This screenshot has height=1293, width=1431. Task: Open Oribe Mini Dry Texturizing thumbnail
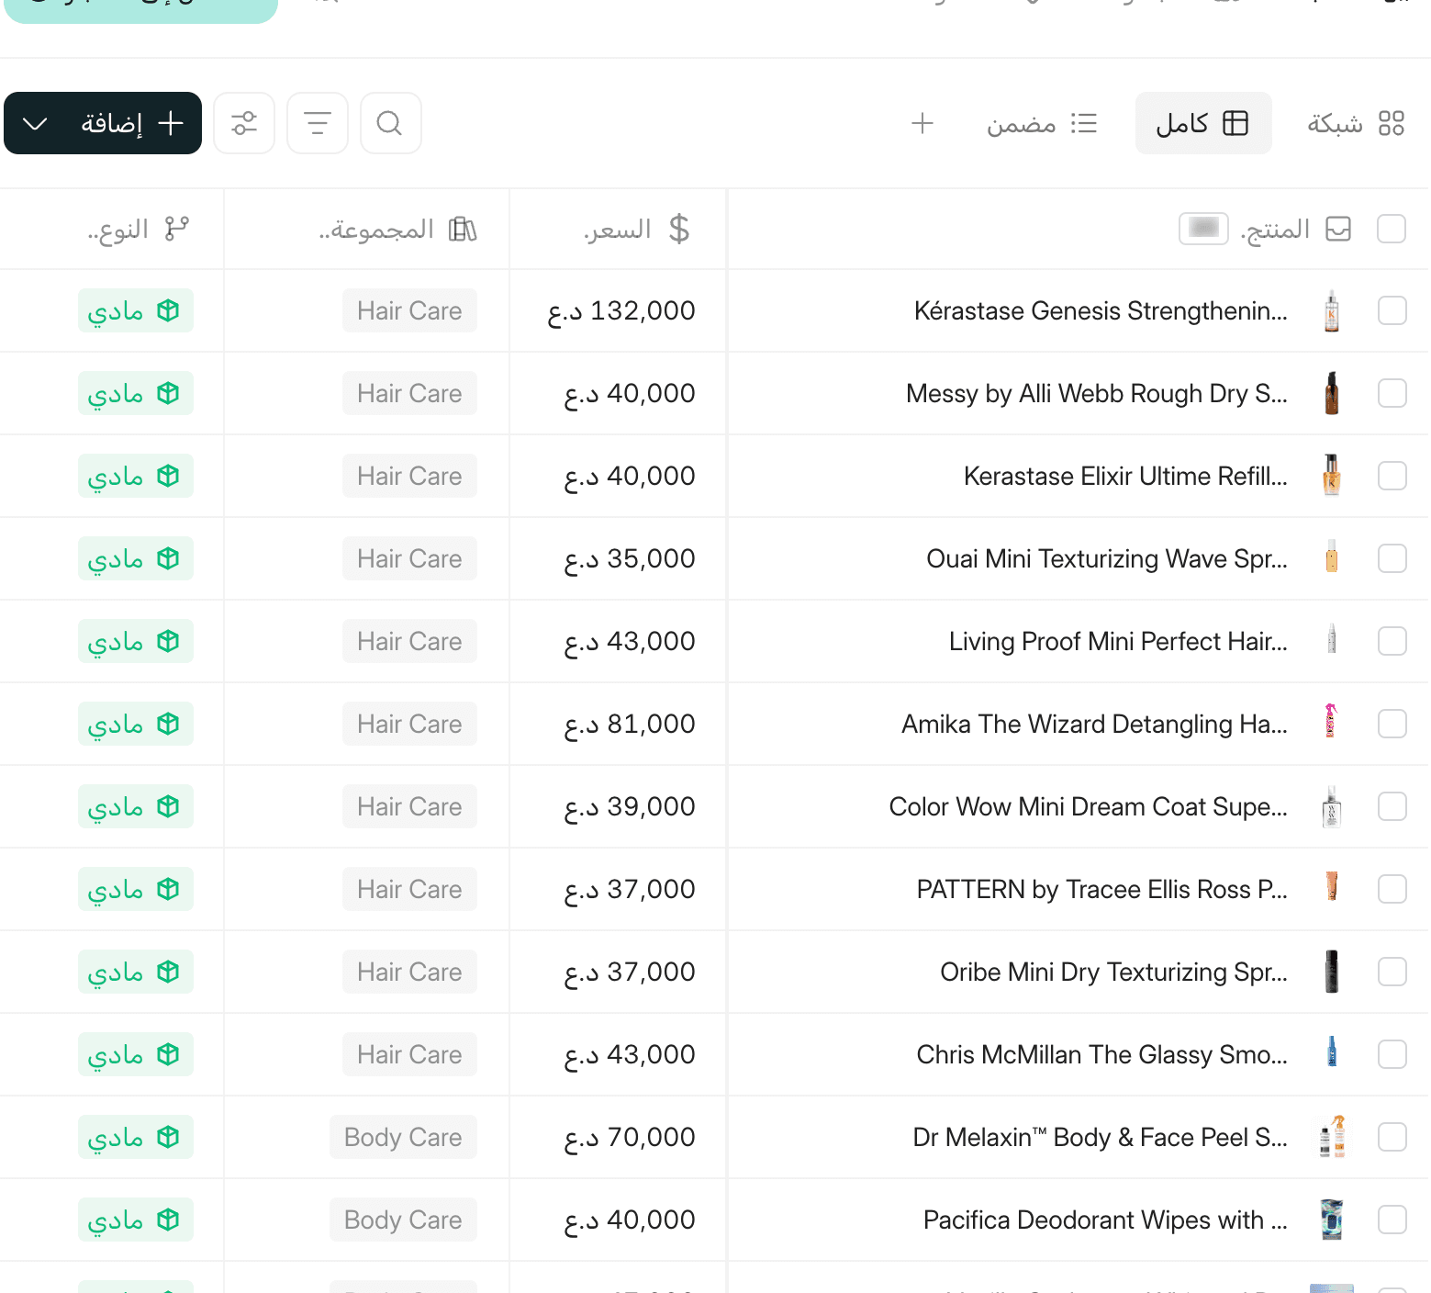click(x=1332, y=972)
